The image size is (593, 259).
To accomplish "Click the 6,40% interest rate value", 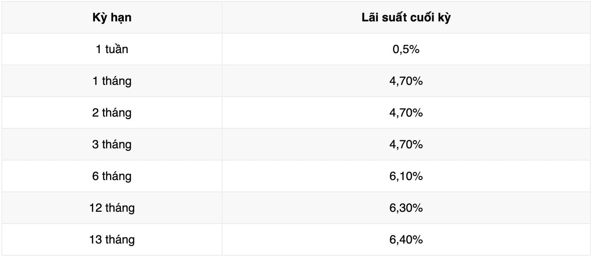I will click(x=406, y=240).
